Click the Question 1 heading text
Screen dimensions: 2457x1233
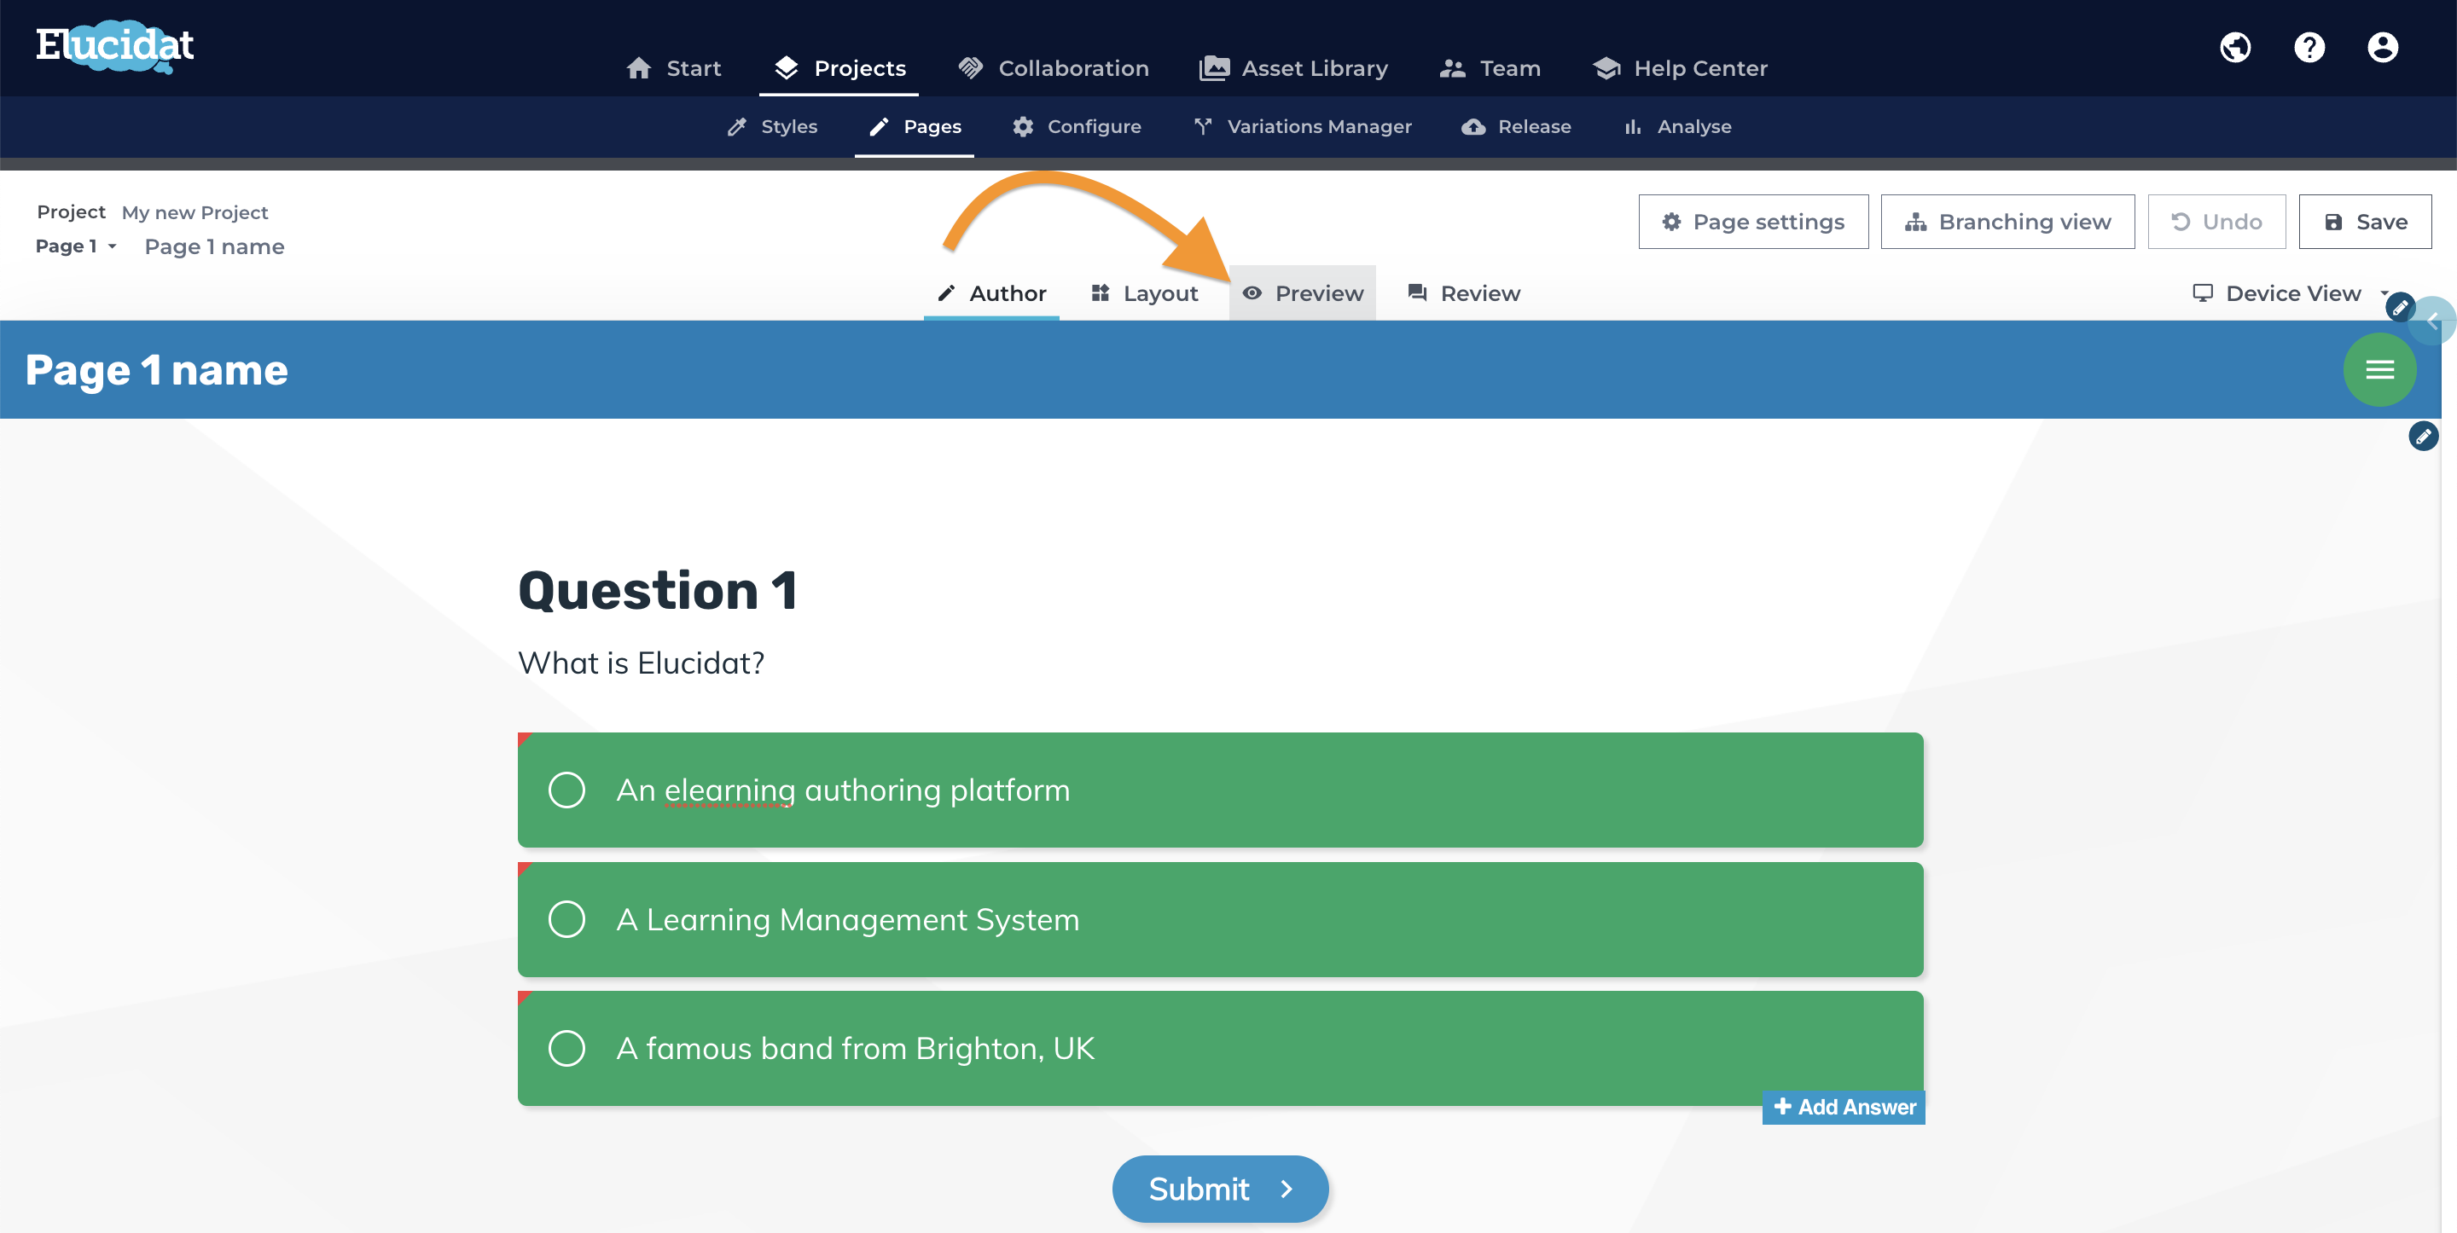[657, 590]
